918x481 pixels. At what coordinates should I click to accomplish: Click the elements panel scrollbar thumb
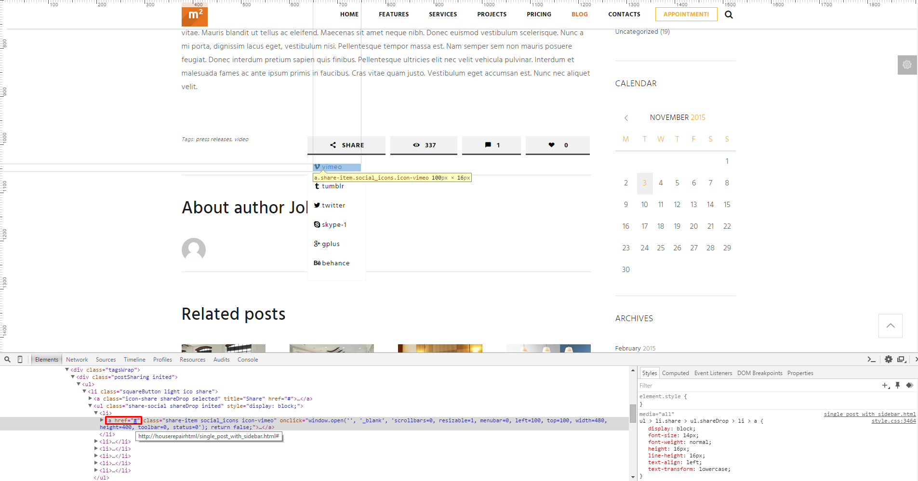(632, 413)
